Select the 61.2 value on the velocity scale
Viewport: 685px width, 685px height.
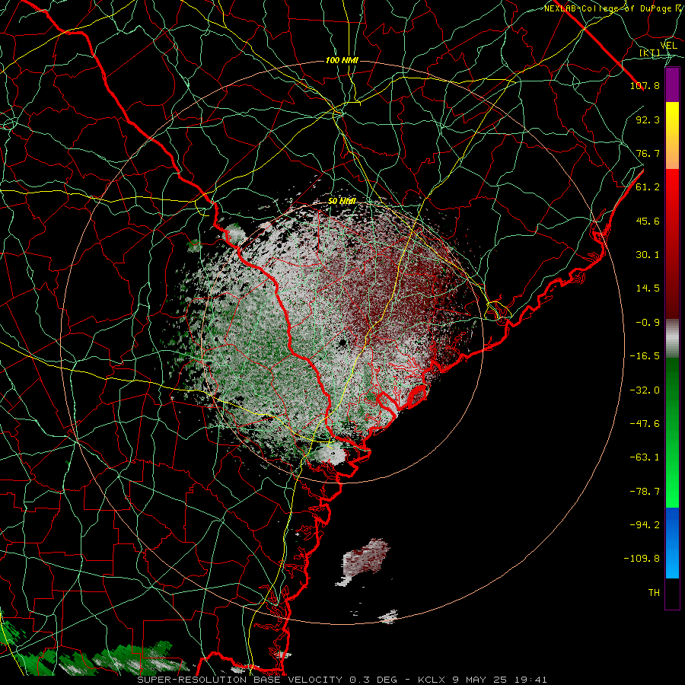[x=648, y=187]
